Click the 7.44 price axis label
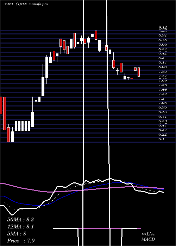176x246 pixels. point(163,90)
